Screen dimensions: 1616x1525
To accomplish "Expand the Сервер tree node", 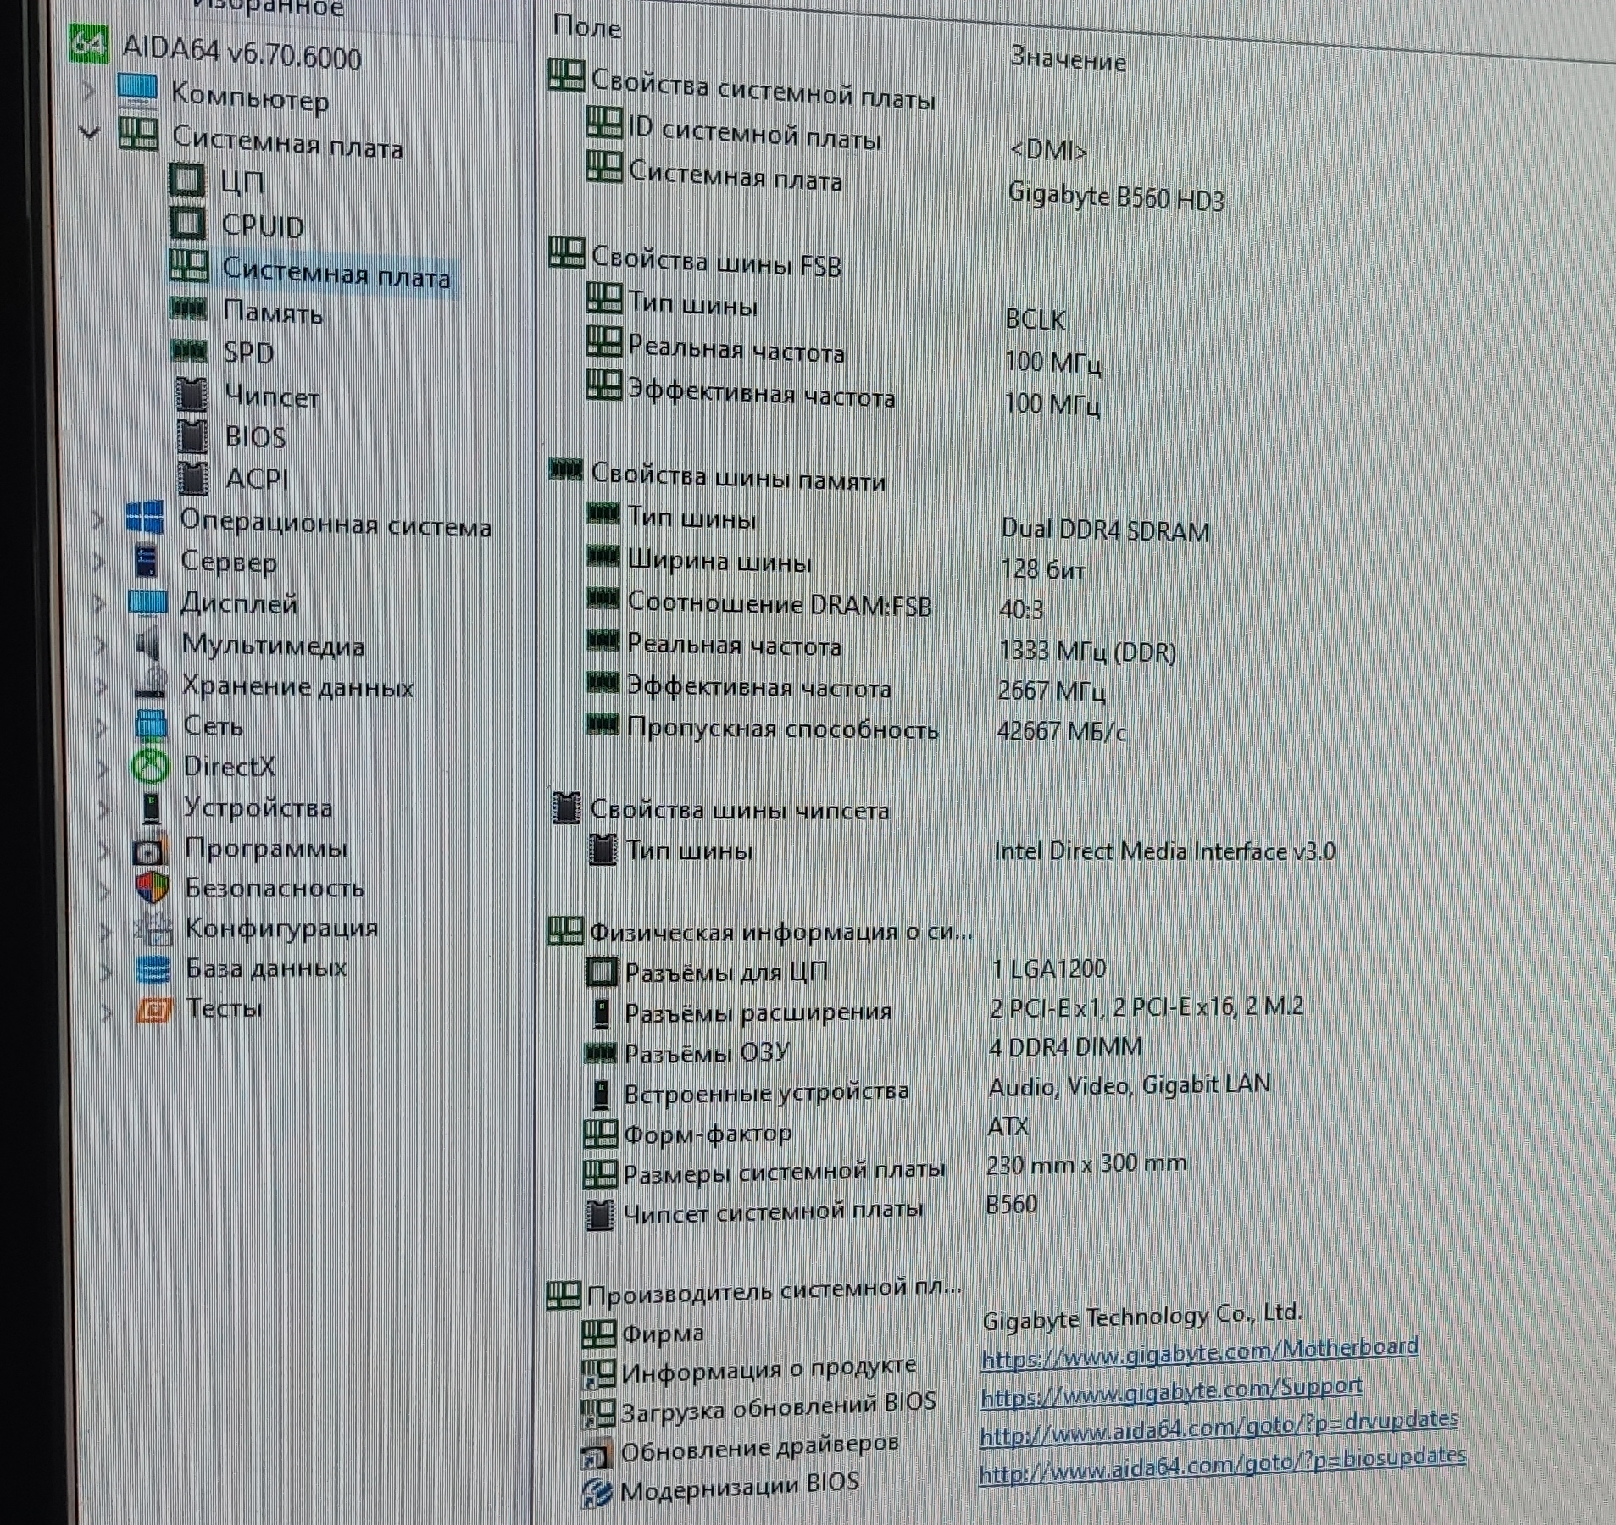I will click(x=99, y=561).
